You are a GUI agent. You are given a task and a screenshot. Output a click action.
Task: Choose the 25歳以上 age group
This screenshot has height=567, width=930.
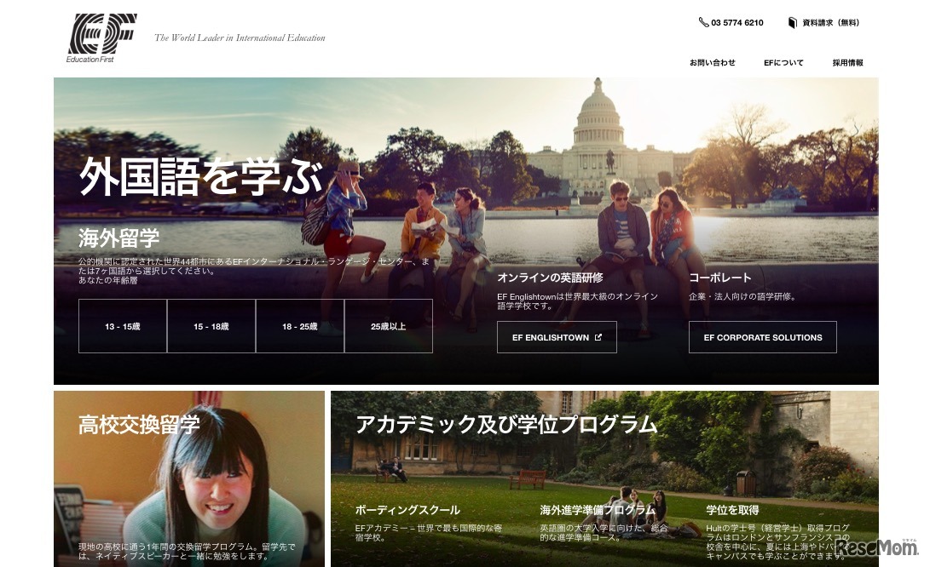point(389,326)
